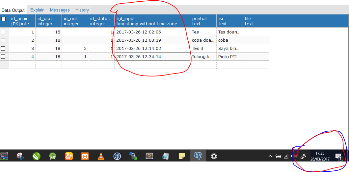Select the perihal cell 'Tolong b...'
The width and height of the screenshot is (349, 172).
[203, 56]
